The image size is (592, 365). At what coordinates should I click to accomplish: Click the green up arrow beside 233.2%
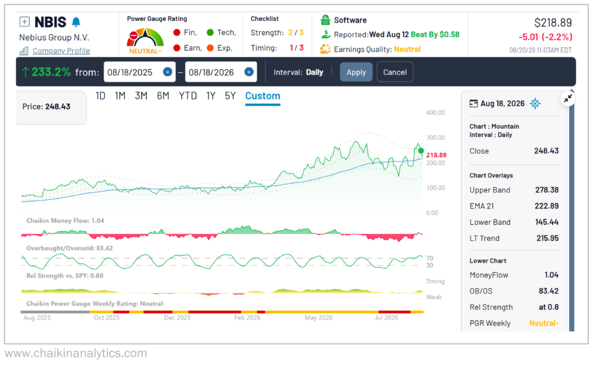coord(25,72)
